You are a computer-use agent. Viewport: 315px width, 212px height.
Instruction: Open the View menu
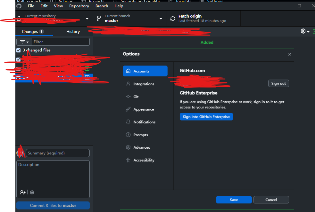coord(58,6)
